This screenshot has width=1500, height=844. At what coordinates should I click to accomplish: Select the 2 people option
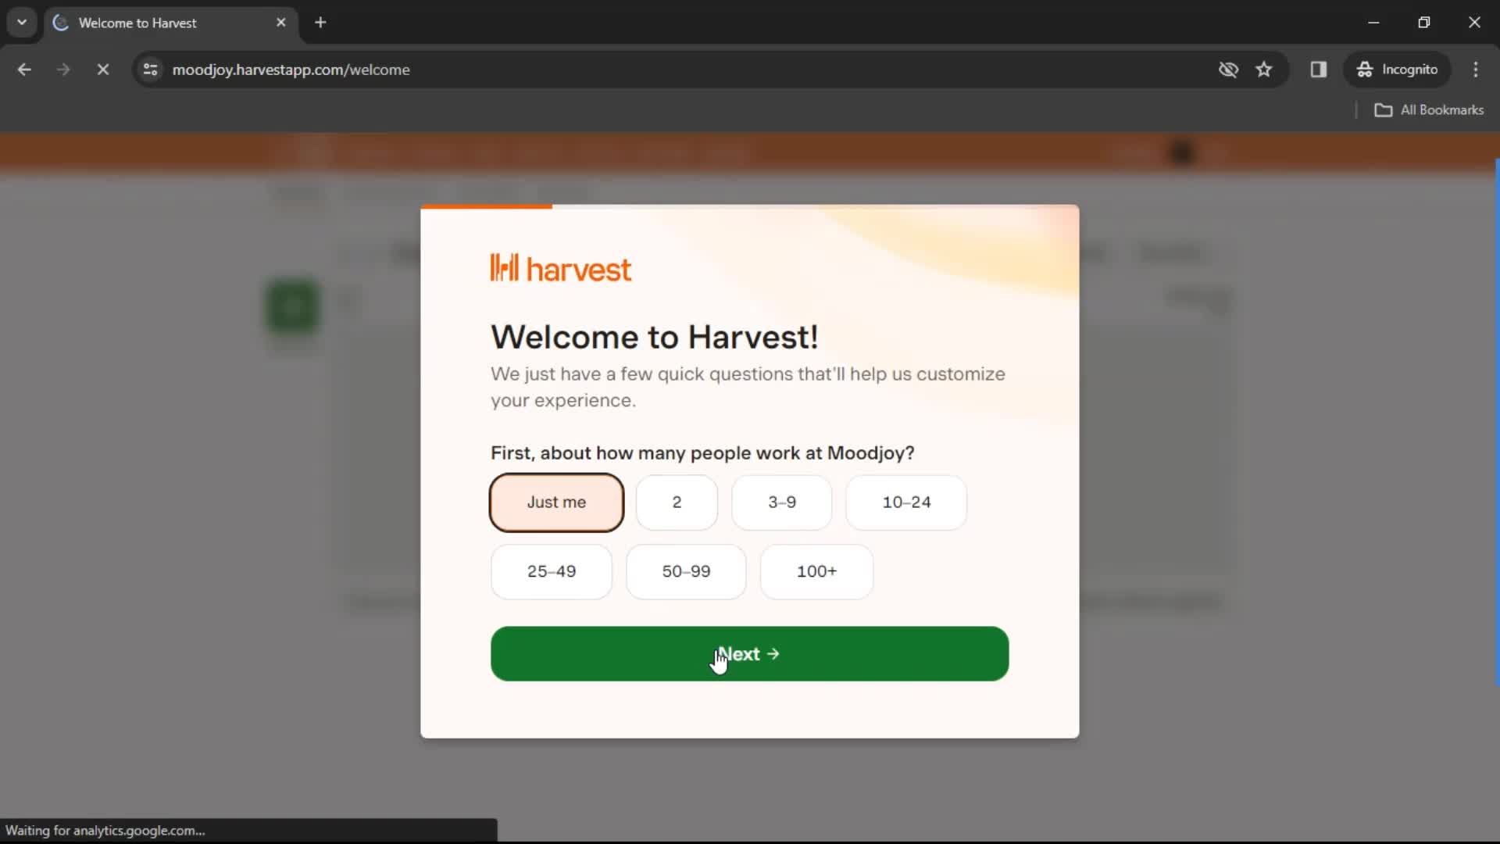click(x=677, y=502)
